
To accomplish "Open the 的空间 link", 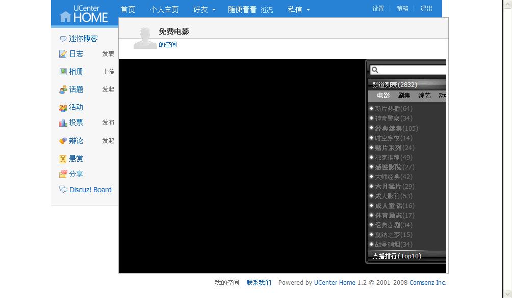I will click(x=168, y=45).
